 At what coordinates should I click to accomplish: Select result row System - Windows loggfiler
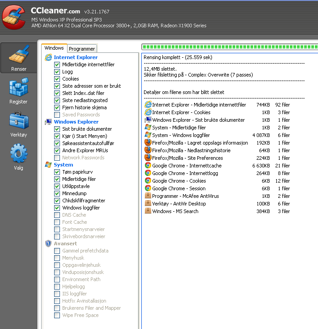coord(217,135)
